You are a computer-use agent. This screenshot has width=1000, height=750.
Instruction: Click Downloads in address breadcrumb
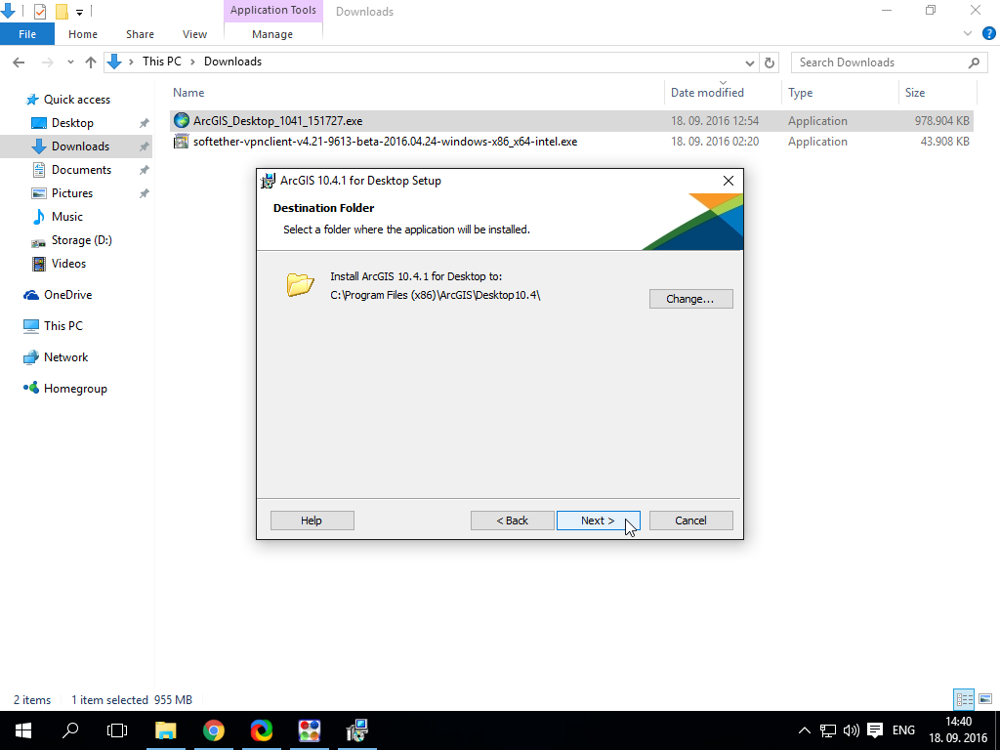point(232,62)
